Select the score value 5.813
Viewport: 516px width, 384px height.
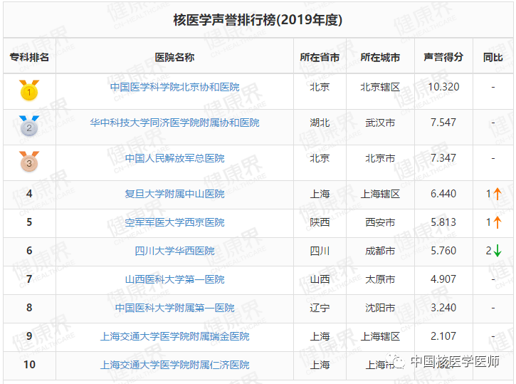(443, 222)
